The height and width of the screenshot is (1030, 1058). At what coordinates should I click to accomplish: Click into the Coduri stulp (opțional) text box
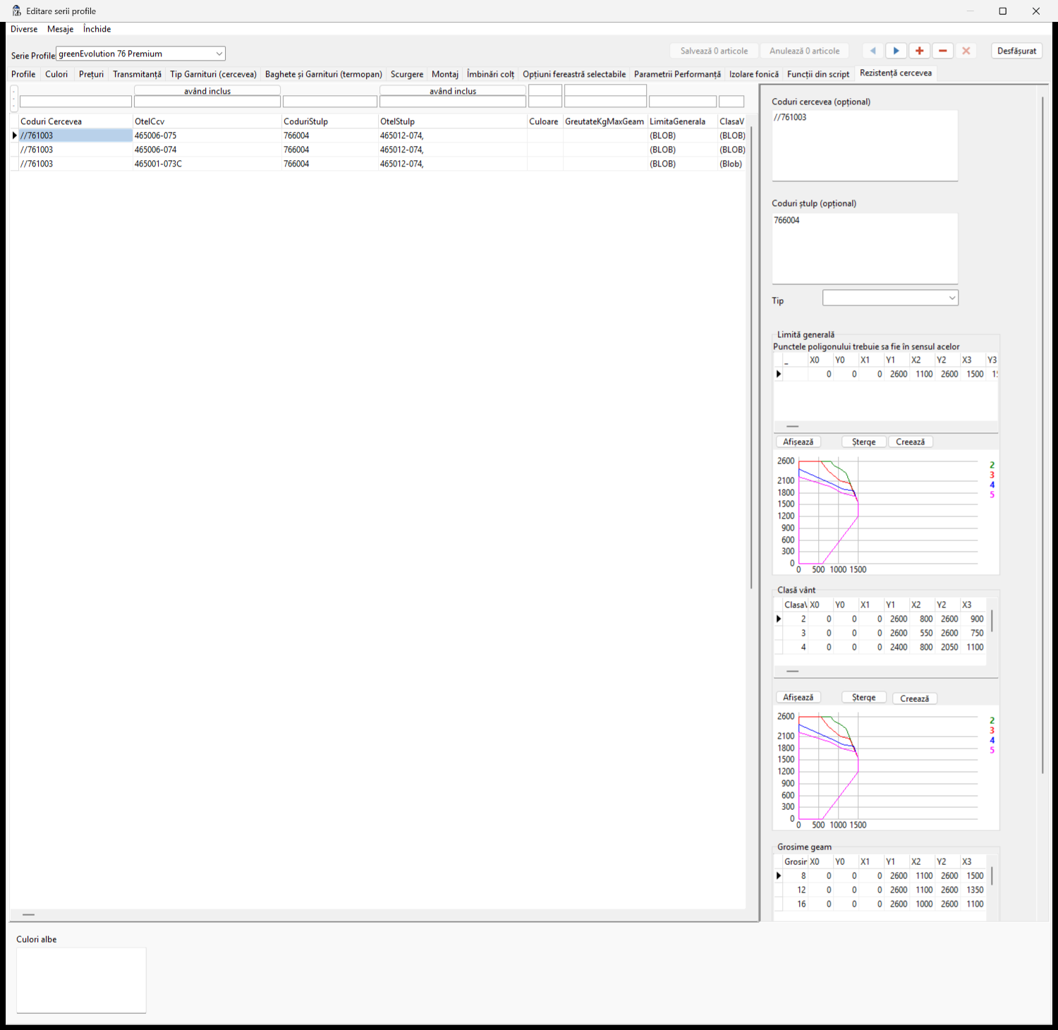[x=865, y=248]
